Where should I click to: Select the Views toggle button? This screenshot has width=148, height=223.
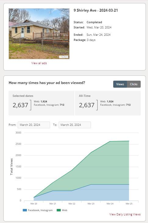(x=120, y=84)
